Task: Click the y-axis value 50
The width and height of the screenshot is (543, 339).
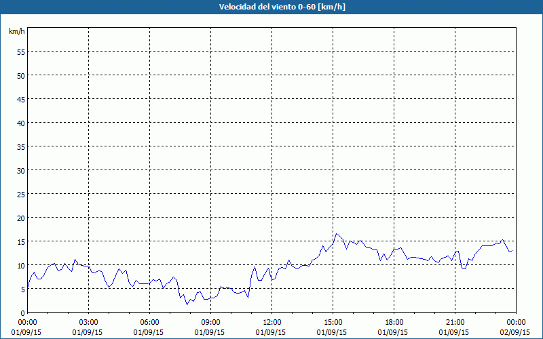Action: click(x=21, y=76)
